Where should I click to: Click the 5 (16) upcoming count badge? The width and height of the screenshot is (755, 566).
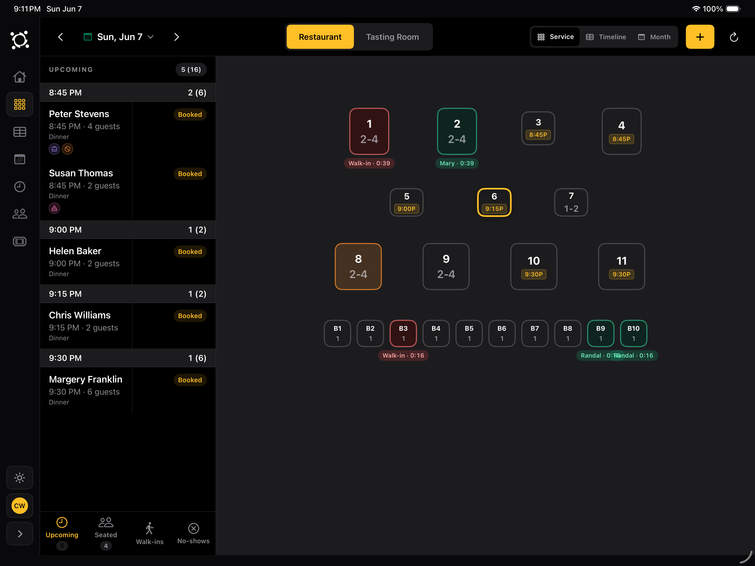(191, 70)
